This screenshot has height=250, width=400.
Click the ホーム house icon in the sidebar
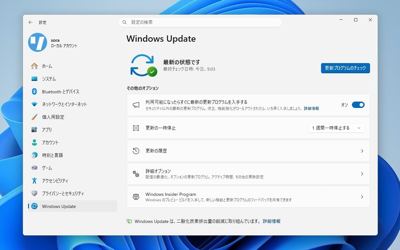click(x=34, y=66)
